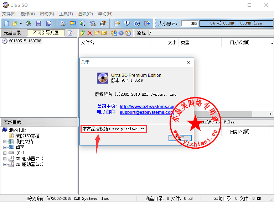The height and width of the screenshot is (202, 274).
Task: Open an image file with the folder icon
Action: (15, 23)
